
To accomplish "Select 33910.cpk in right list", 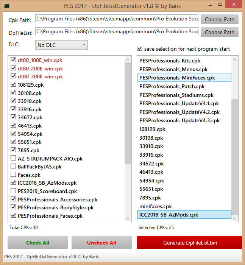I will (184, 146).
